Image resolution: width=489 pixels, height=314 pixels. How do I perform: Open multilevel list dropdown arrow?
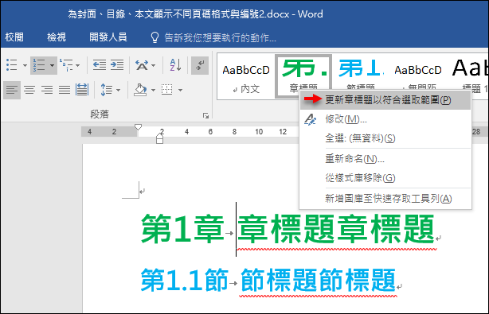[78, 65]
